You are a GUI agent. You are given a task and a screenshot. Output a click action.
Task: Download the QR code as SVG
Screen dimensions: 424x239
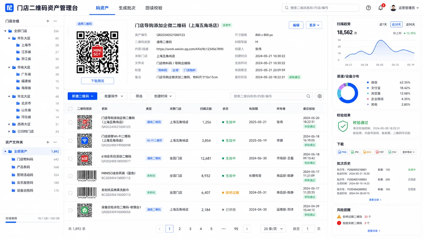[367, 152]
